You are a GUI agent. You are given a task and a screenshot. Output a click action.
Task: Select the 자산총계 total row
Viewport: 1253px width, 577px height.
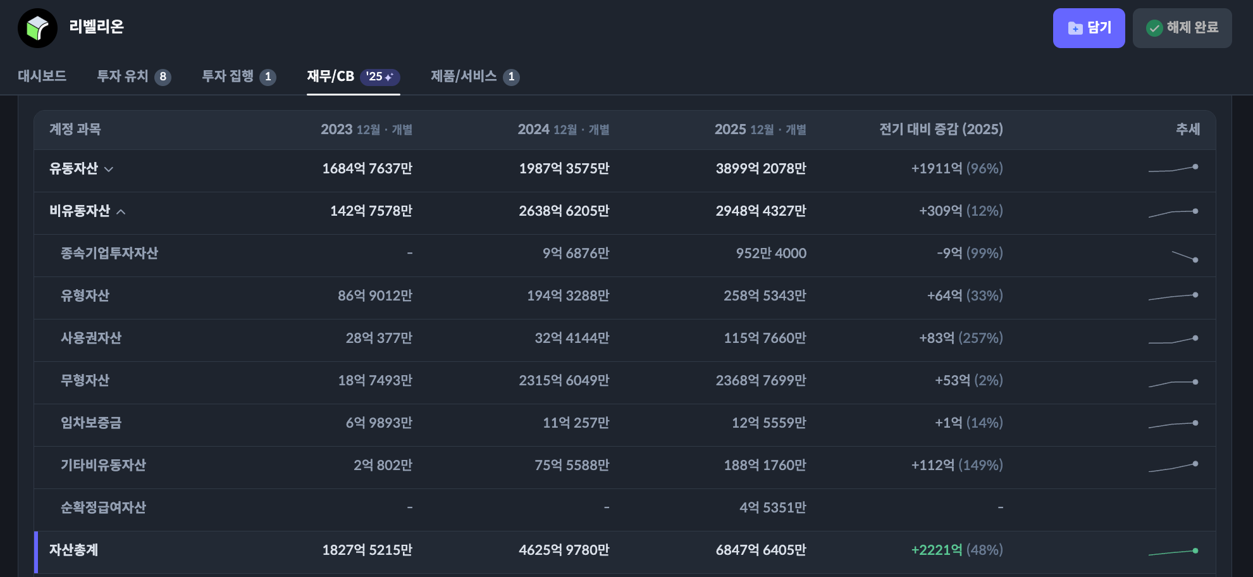pos(73,550)
